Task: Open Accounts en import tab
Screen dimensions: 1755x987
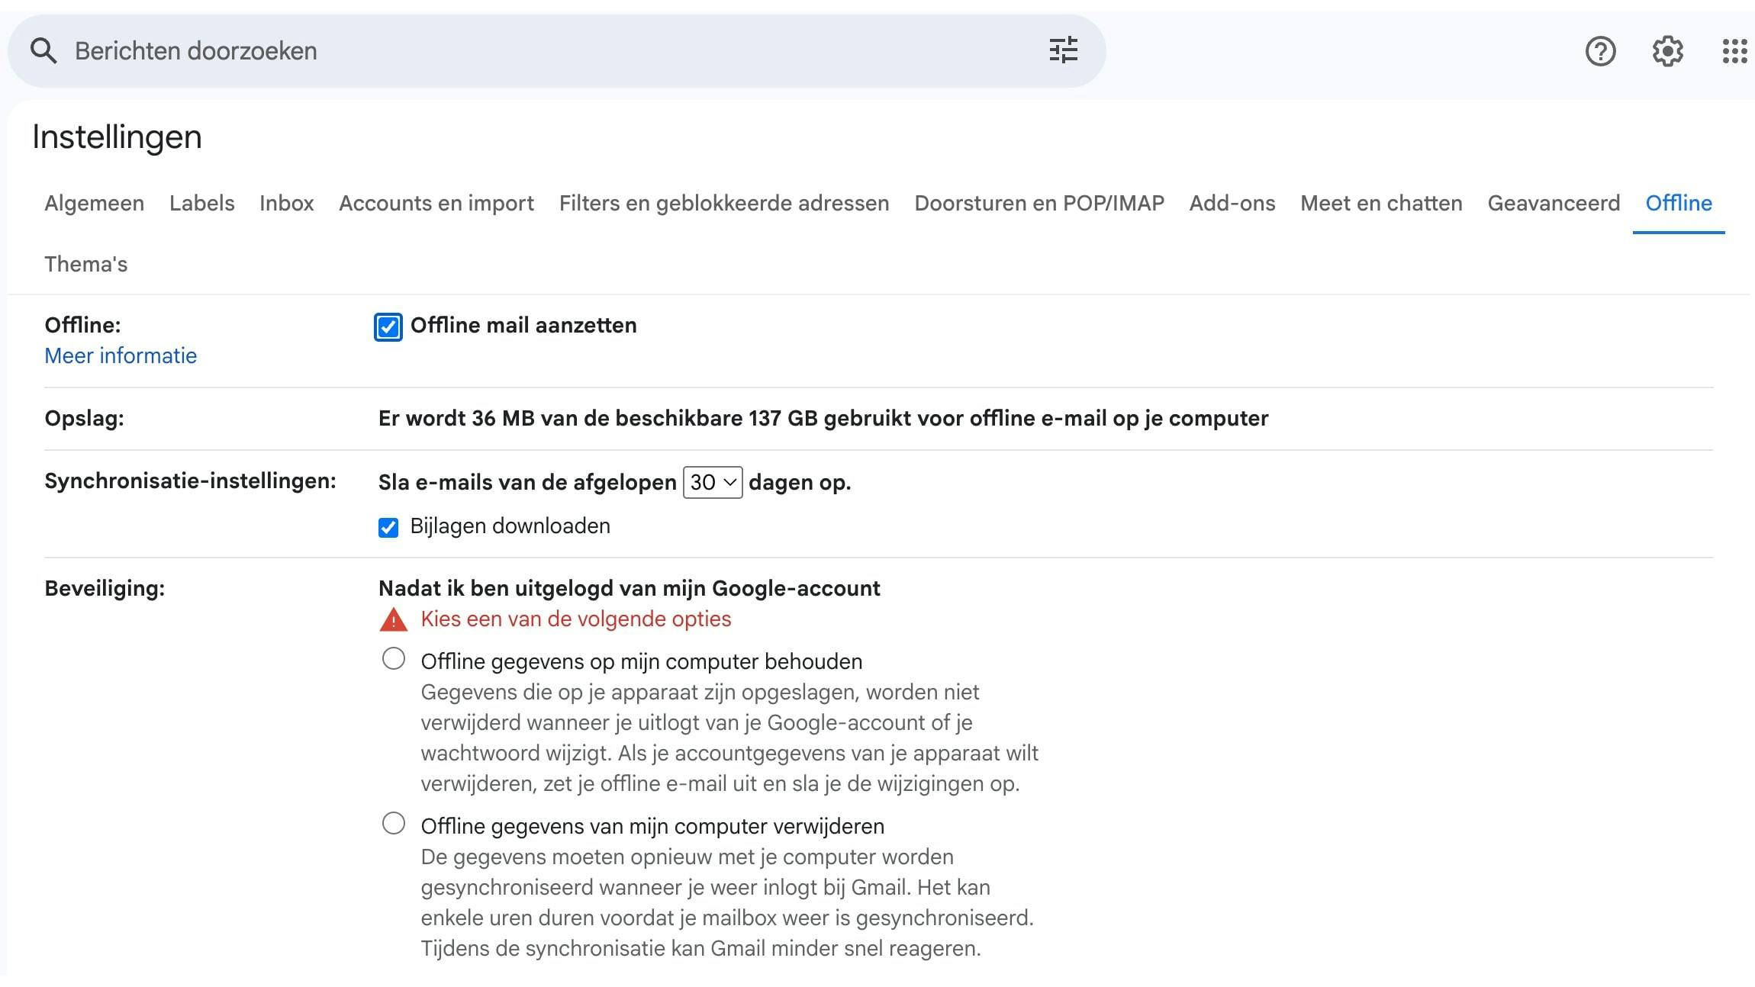Action: (x=436, y=203)
